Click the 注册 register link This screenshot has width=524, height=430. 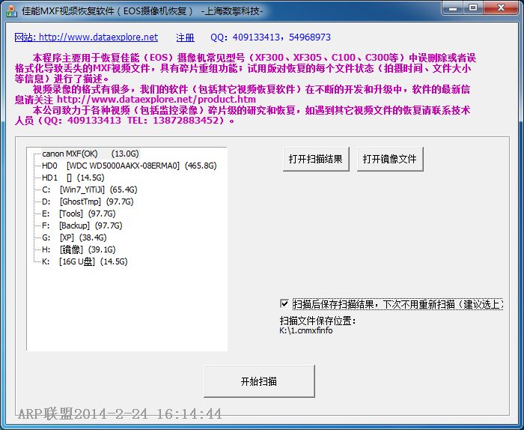[185, 37]
